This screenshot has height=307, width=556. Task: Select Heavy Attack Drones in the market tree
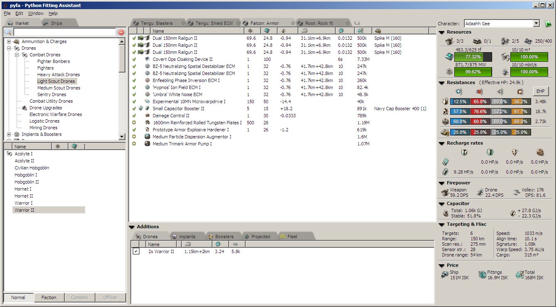point(59,75)
